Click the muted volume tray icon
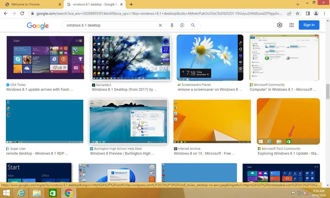This screenshot has height=198, width=330. coord(306,193)
